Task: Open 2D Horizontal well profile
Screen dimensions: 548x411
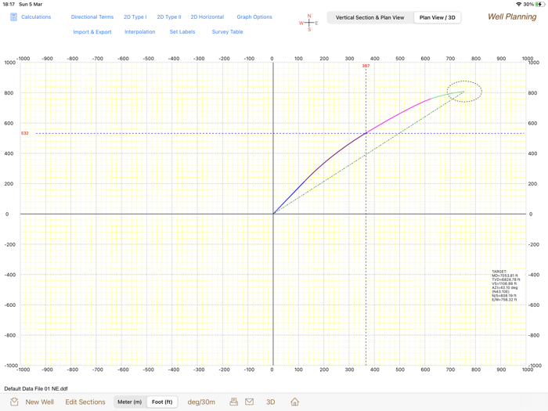Action: click(x=207, y=16)
